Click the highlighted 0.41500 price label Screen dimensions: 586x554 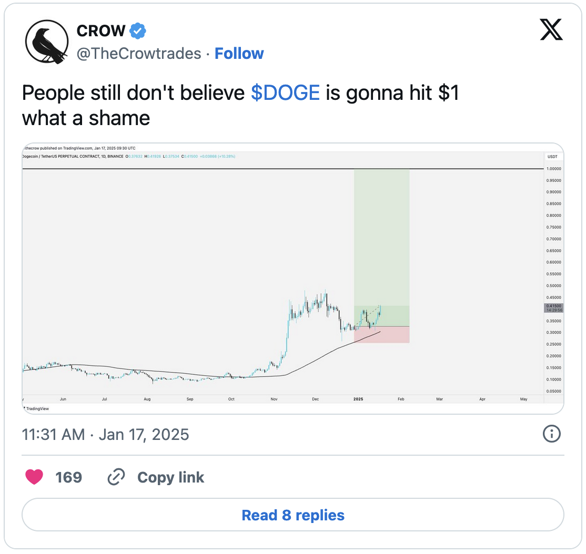[x=553, y=306]
